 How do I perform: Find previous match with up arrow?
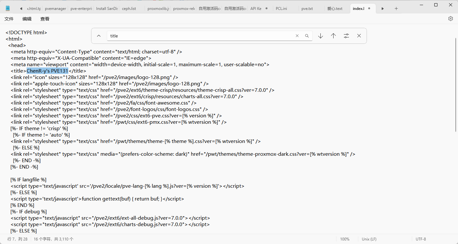pyautogui.click(x=333, y=36)
